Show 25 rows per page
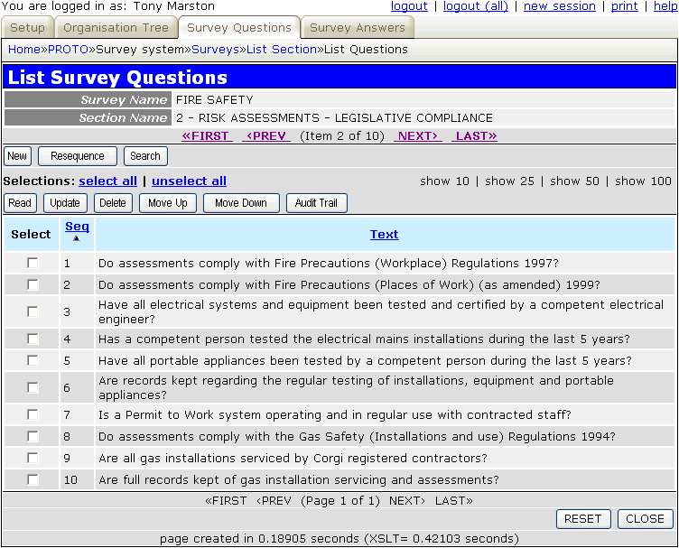Image resolution: width=679 pixels, height=548 pixels. click(x=508, y=181)
